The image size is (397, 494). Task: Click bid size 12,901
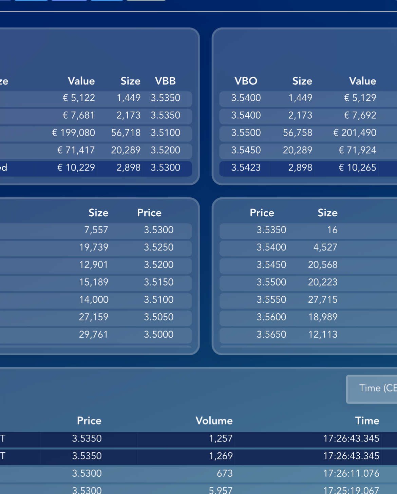tap(94, 265)
